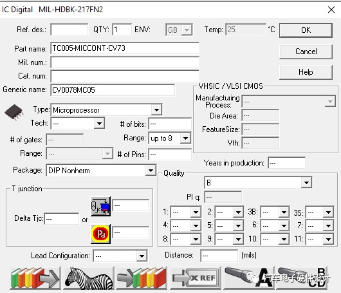Click the Ref. des. input field
This screenshot has width=341, height=293.
pos(69,30)
